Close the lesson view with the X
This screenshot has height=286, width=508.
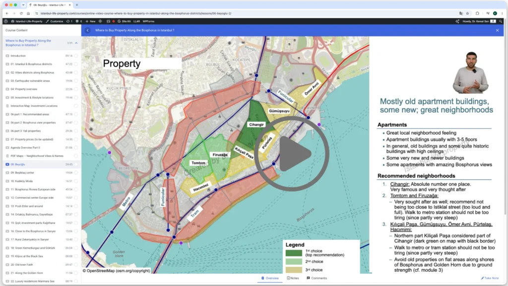pyautogui.click(x=497, y=30)
